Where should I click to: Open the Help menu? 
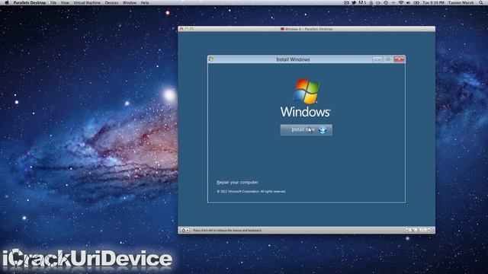coord(145,2)
